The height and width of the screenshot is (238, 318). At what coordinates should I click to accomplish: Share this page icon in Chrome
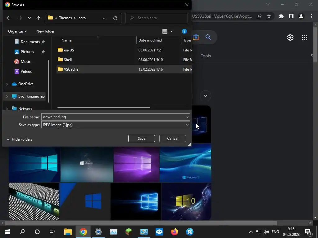pyautogui.click(x=259, y=16)
